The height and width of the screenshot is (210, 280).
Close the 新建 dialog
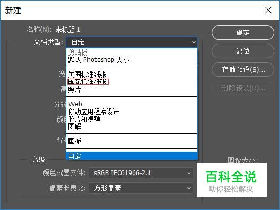[268, 10]
